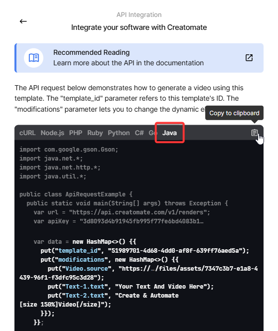The image size is (278, 331).
Task: Click 'Integrate your software with Creatomate' title
Action: tap(139, 27)
